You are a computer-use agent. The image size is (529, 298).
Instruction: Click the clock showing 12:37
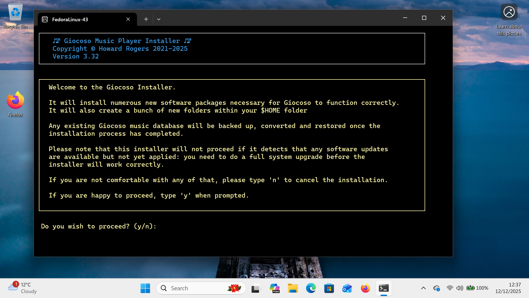508,288
